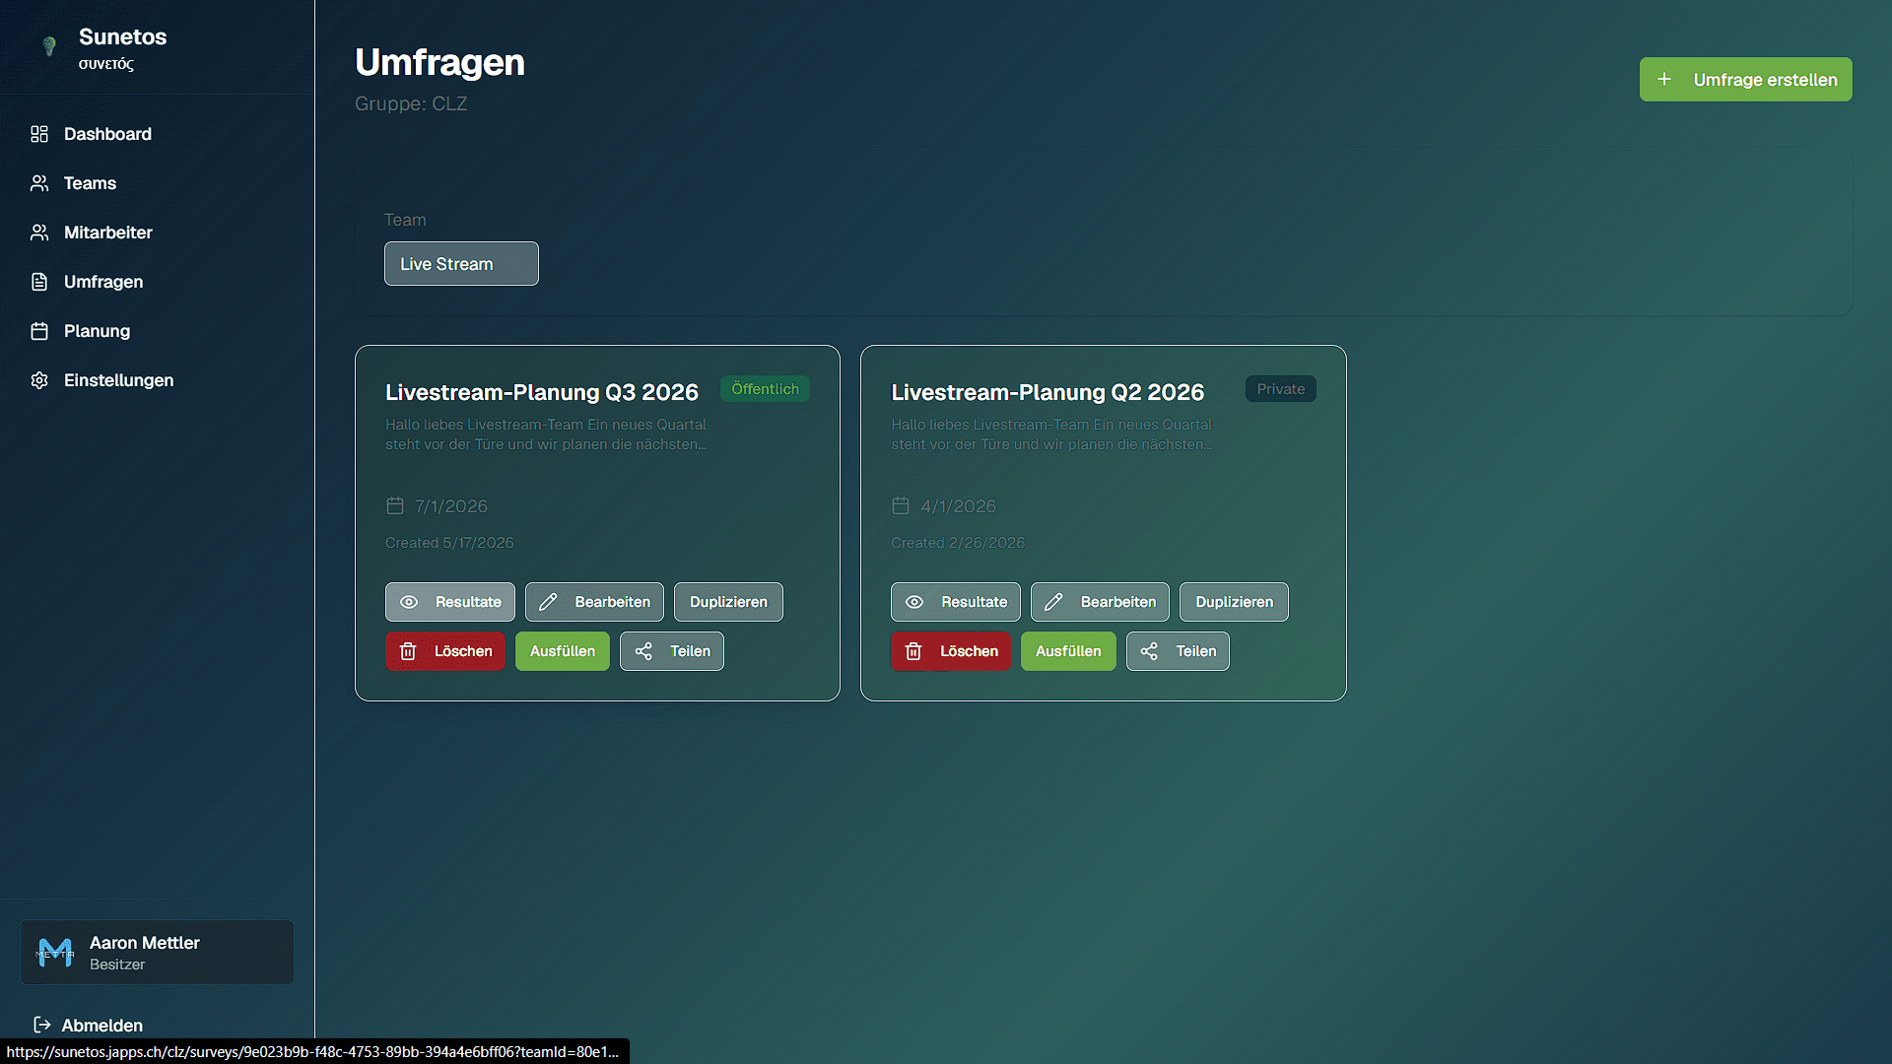
Task: Click the Aaron Mettler user name
Action: 145,943
